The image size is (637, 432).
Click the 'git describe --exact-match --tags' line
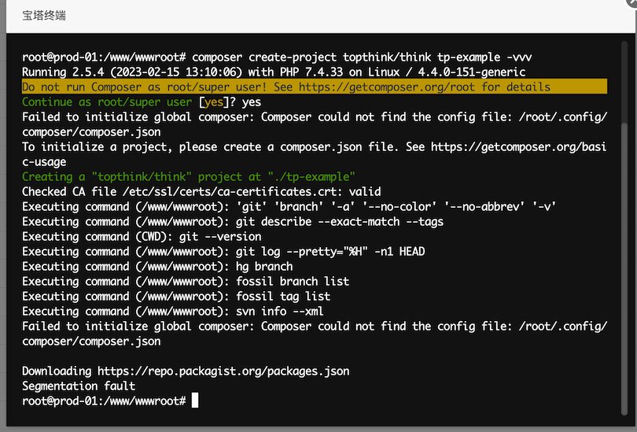point(233,221)
